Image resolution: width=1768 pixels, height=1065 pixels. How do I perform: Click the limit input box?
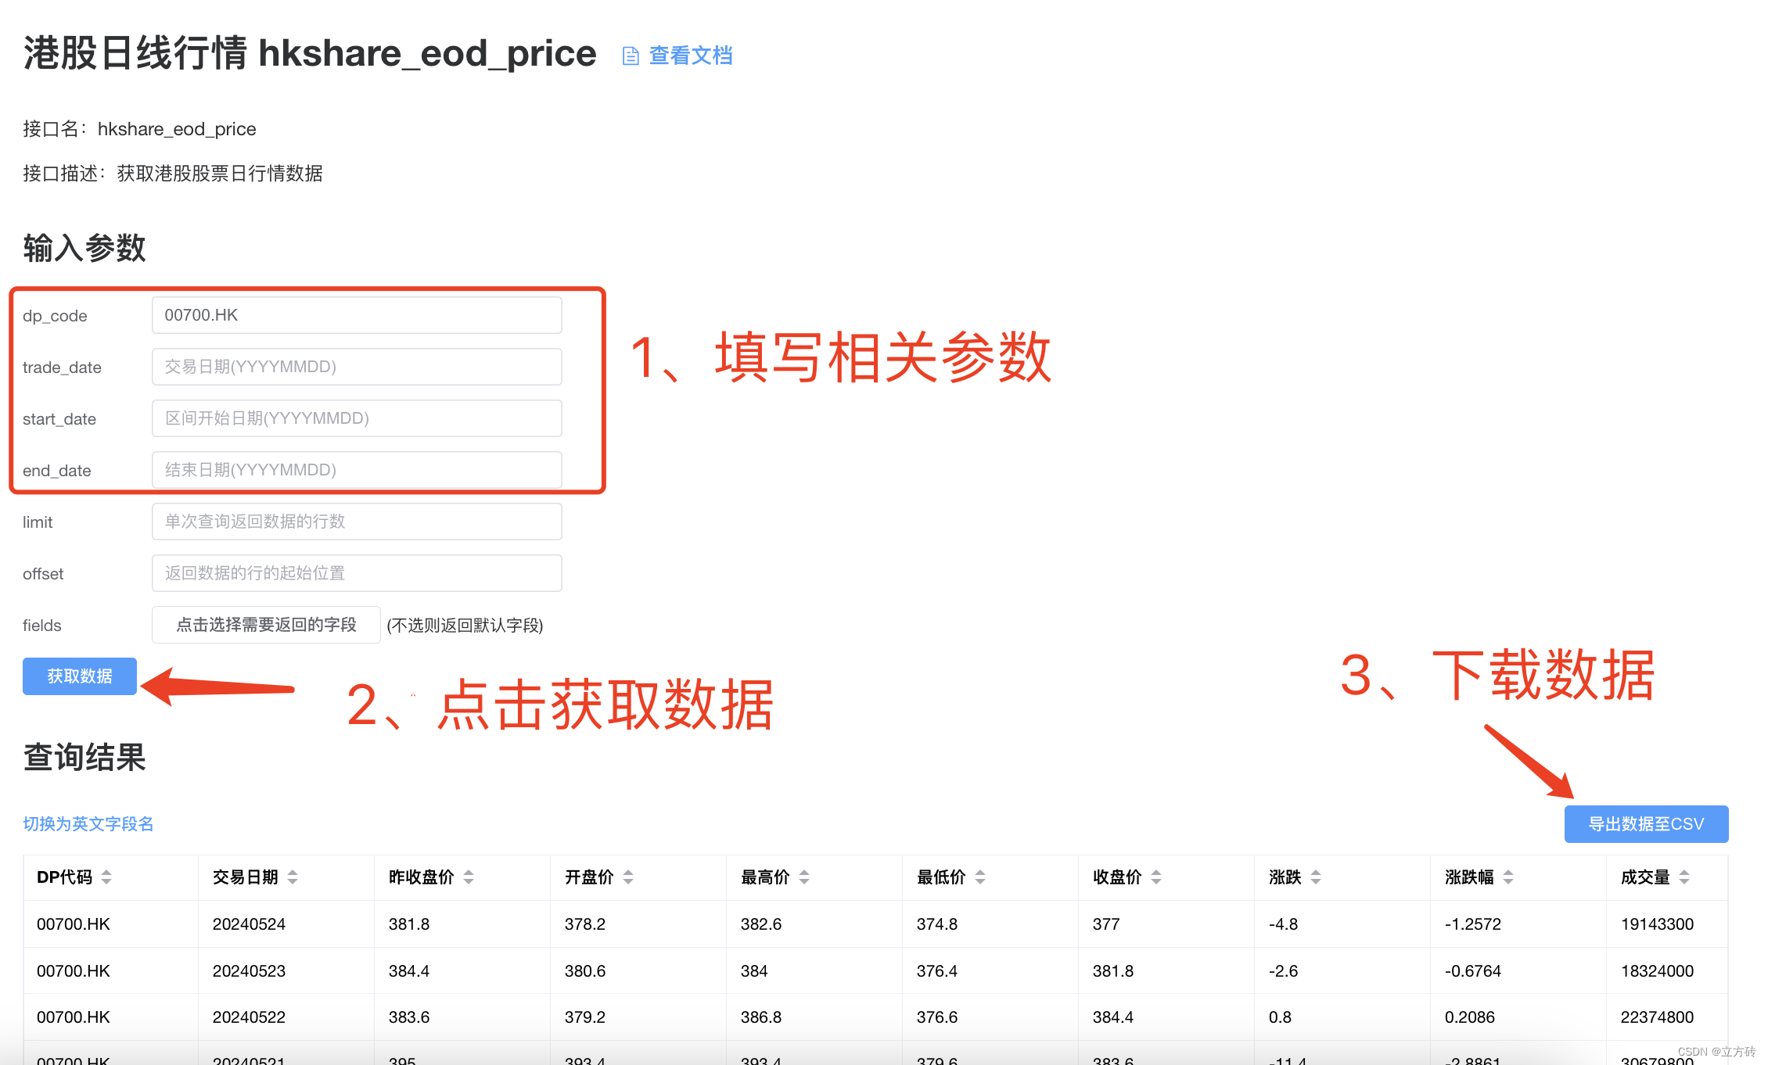(x=357, y=522)
